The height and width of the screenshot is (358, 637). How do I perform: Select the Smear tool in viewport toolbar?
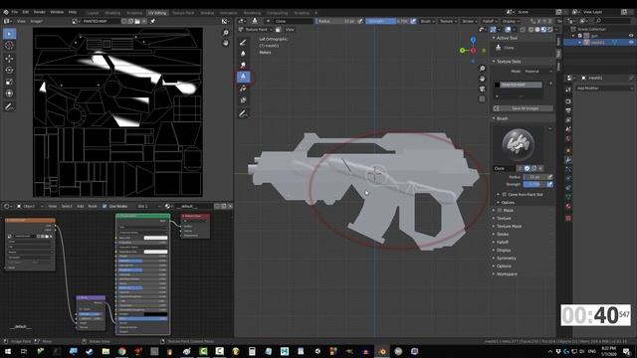243,65
